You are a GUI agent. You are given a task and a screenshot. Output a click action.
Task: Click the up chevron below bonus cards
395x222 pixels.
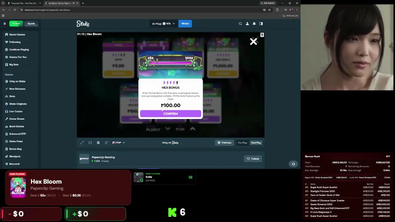point(193,129)
